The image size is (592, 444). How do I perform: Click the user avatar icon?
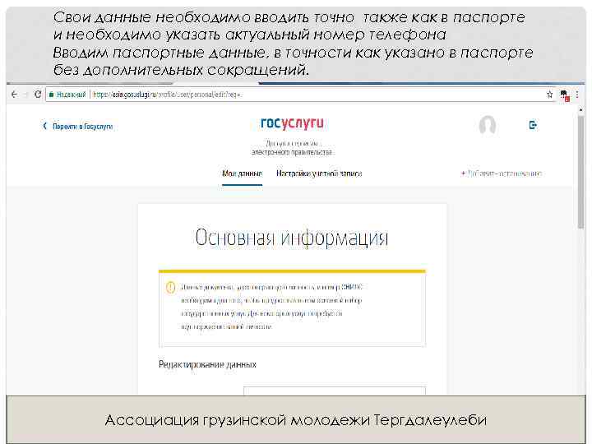click(487, 125)
